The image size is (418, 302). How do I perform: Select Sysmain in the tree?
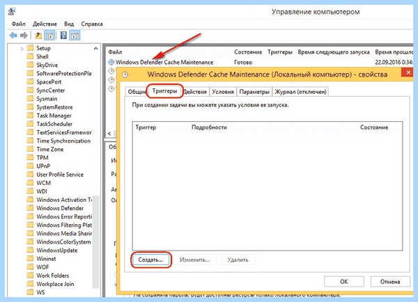[x=47, y=99]
